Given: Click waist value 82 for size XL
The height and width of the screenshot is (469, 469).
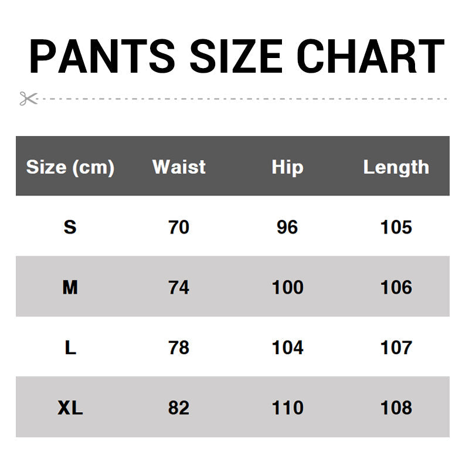Looking at the screenshot, I should [x=179, y=408].
